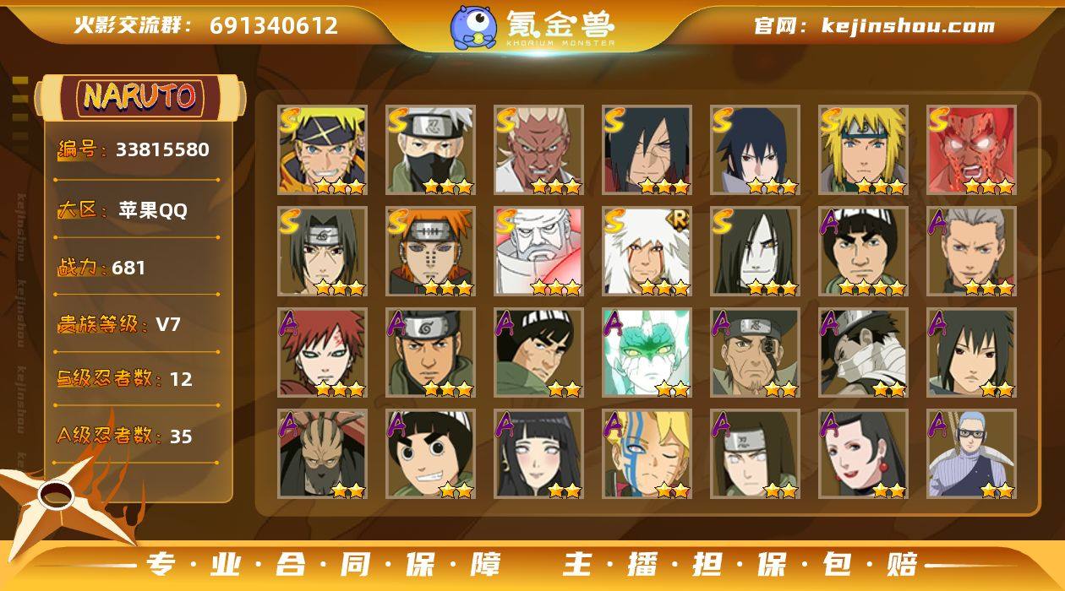The width and height of the screenshot is (1065, 591).
Task: Choose the white-haired Jiraiya card with R badge
Action: 647,252
